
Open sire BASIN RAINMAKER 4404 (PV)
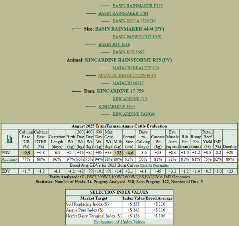pos(129,29)
